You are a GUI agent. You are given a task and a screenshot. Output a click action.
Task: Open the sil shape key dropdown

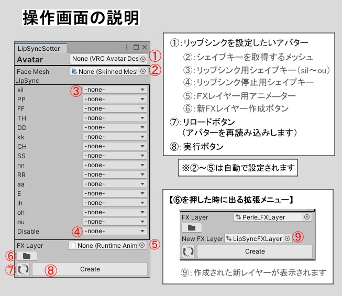coord(115,90)
